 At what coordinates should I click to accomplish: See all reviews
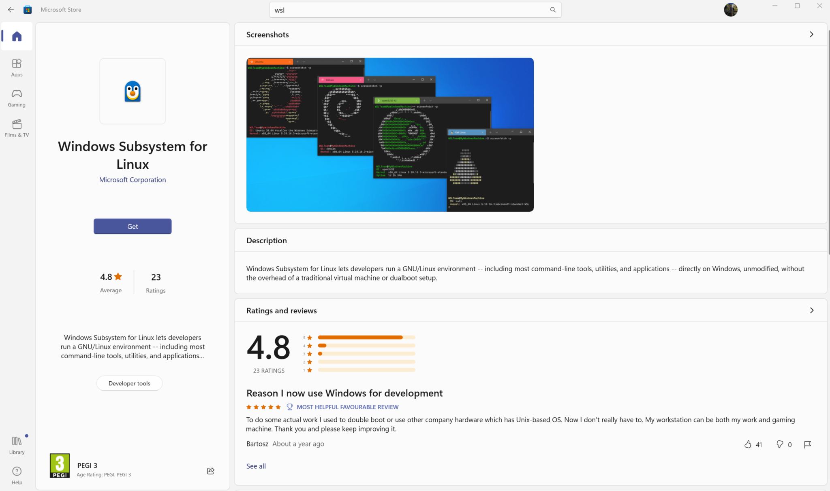point(255,466)
